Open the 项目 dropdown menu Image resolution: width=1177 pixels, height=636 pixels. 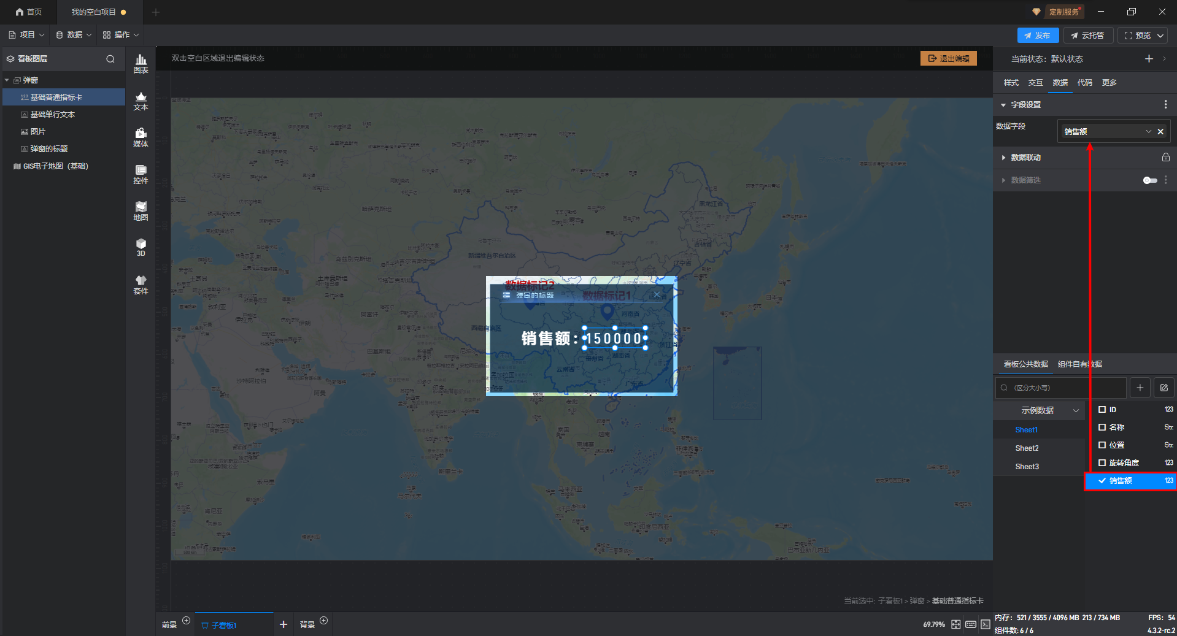pyautogui.click(x=27, y=35)
